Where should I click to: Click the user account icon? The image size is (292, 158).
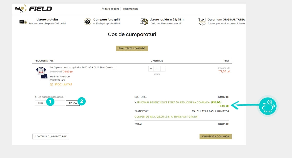point(103,9)
